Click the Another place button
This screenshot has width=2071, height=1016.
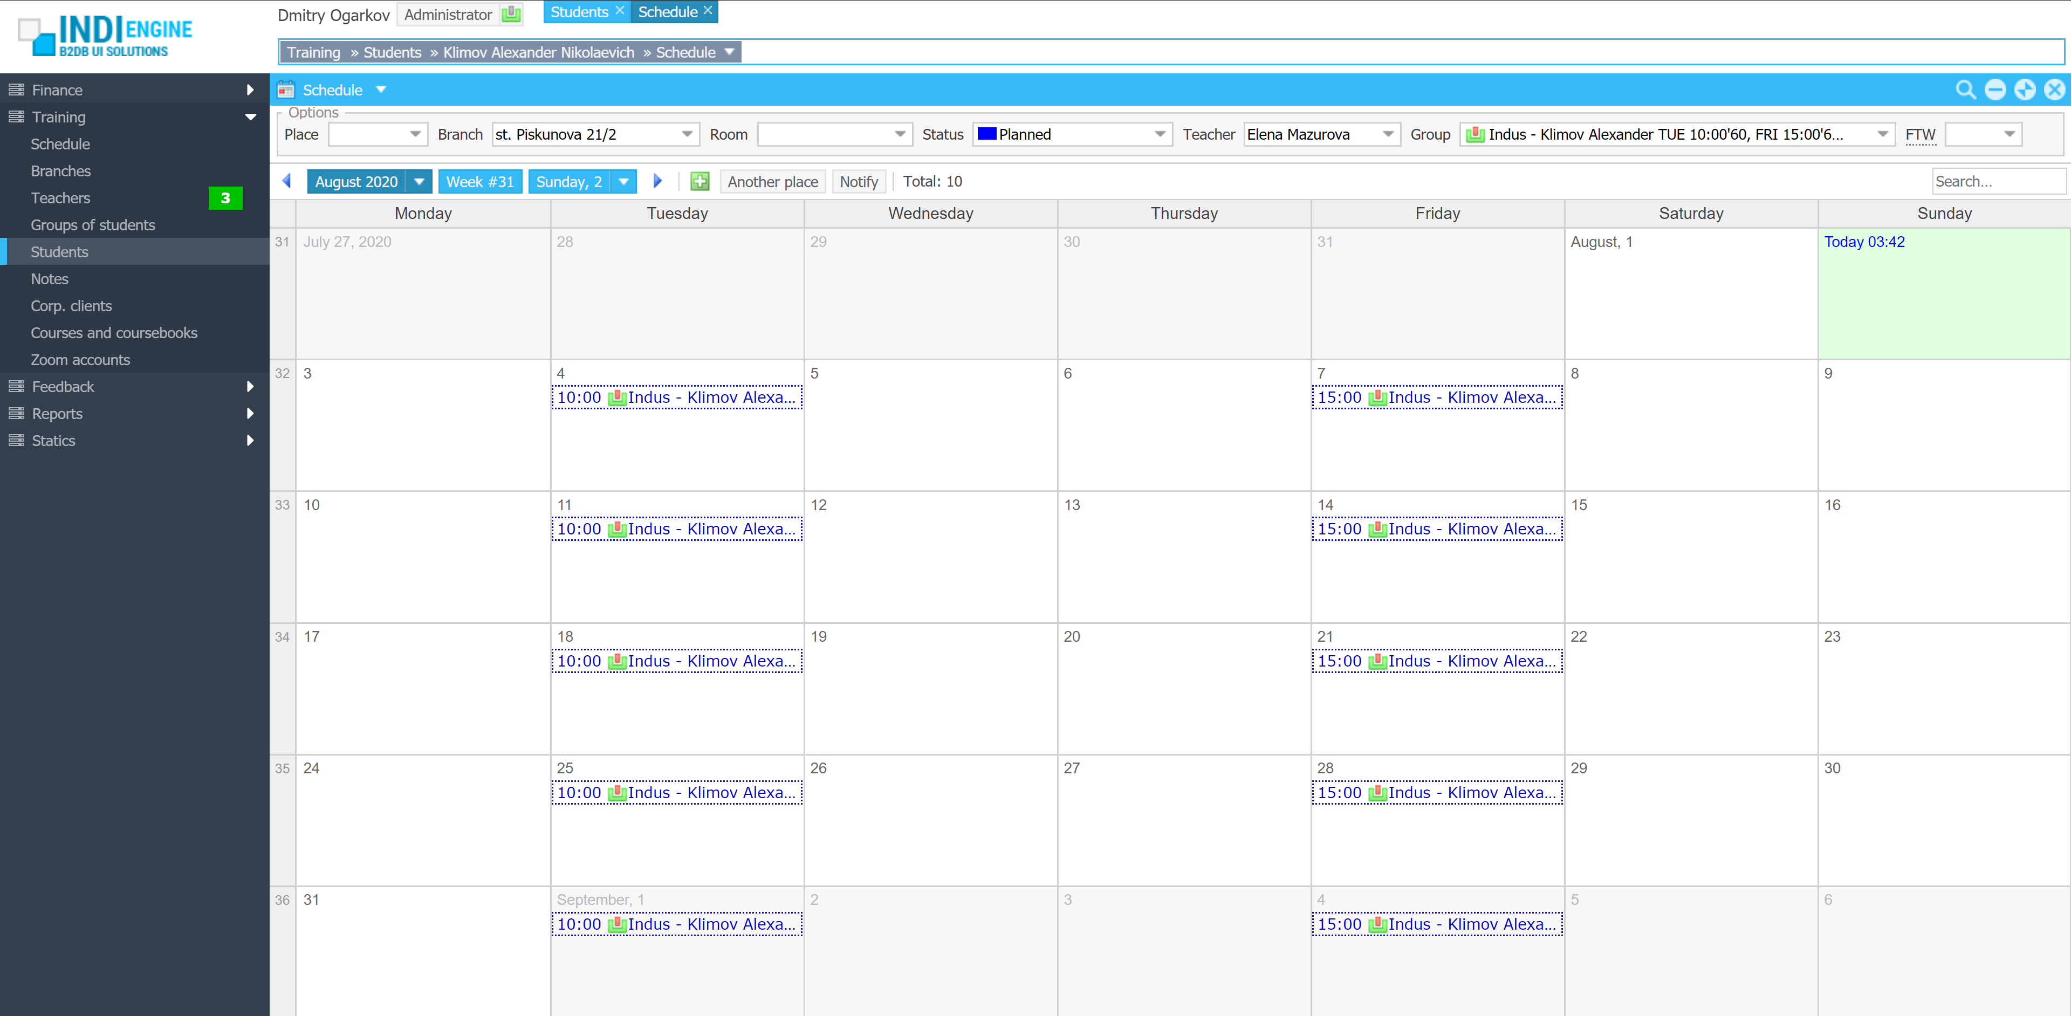(772, 182)
